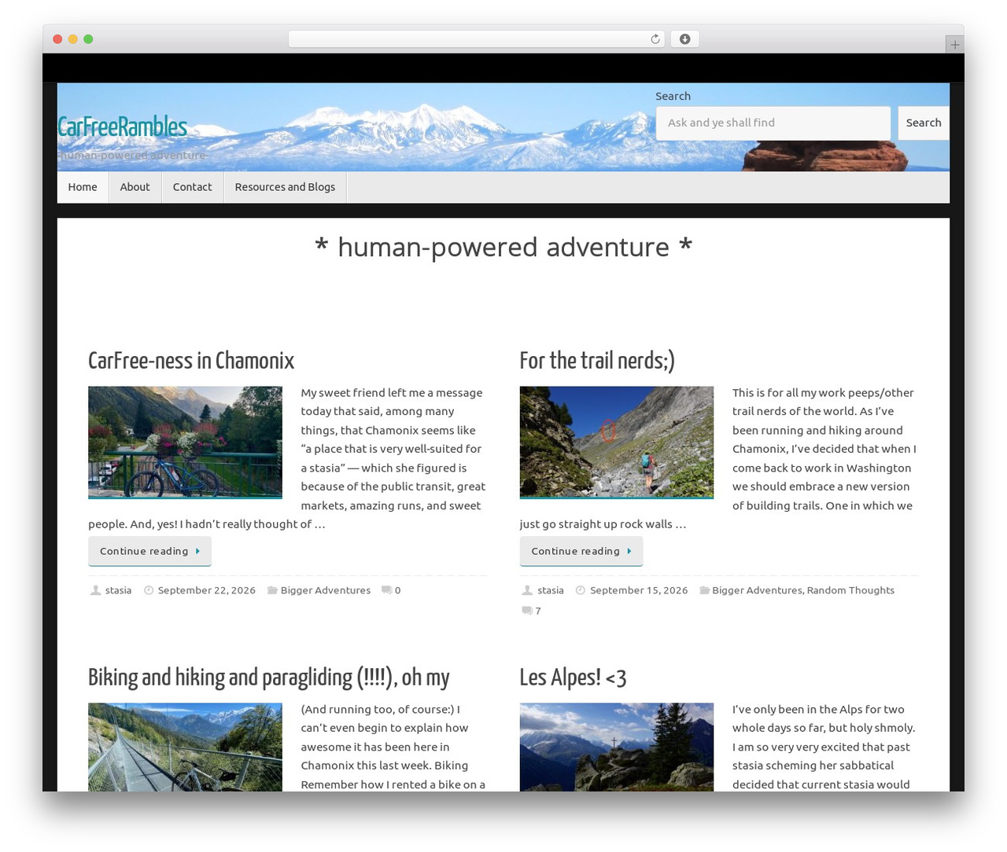Viewport: 1007px width, 852px height.
Task: Reload the page in the browser
Action: [x=655, y=39]
